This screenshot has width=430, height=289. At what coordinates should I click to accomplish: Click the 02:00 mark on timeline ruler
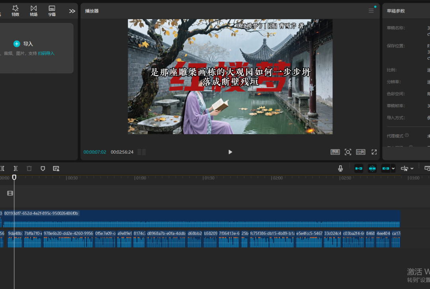click(x=277, y=178)
